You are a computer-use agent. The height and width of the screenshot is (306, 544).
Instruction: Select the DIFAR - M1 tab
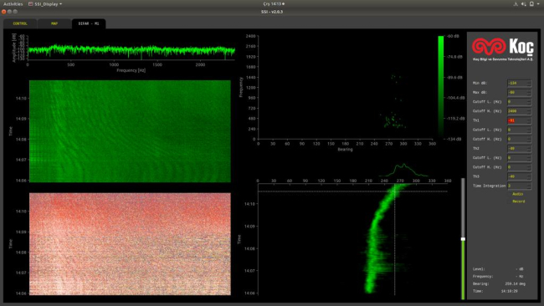click(89, 23)
